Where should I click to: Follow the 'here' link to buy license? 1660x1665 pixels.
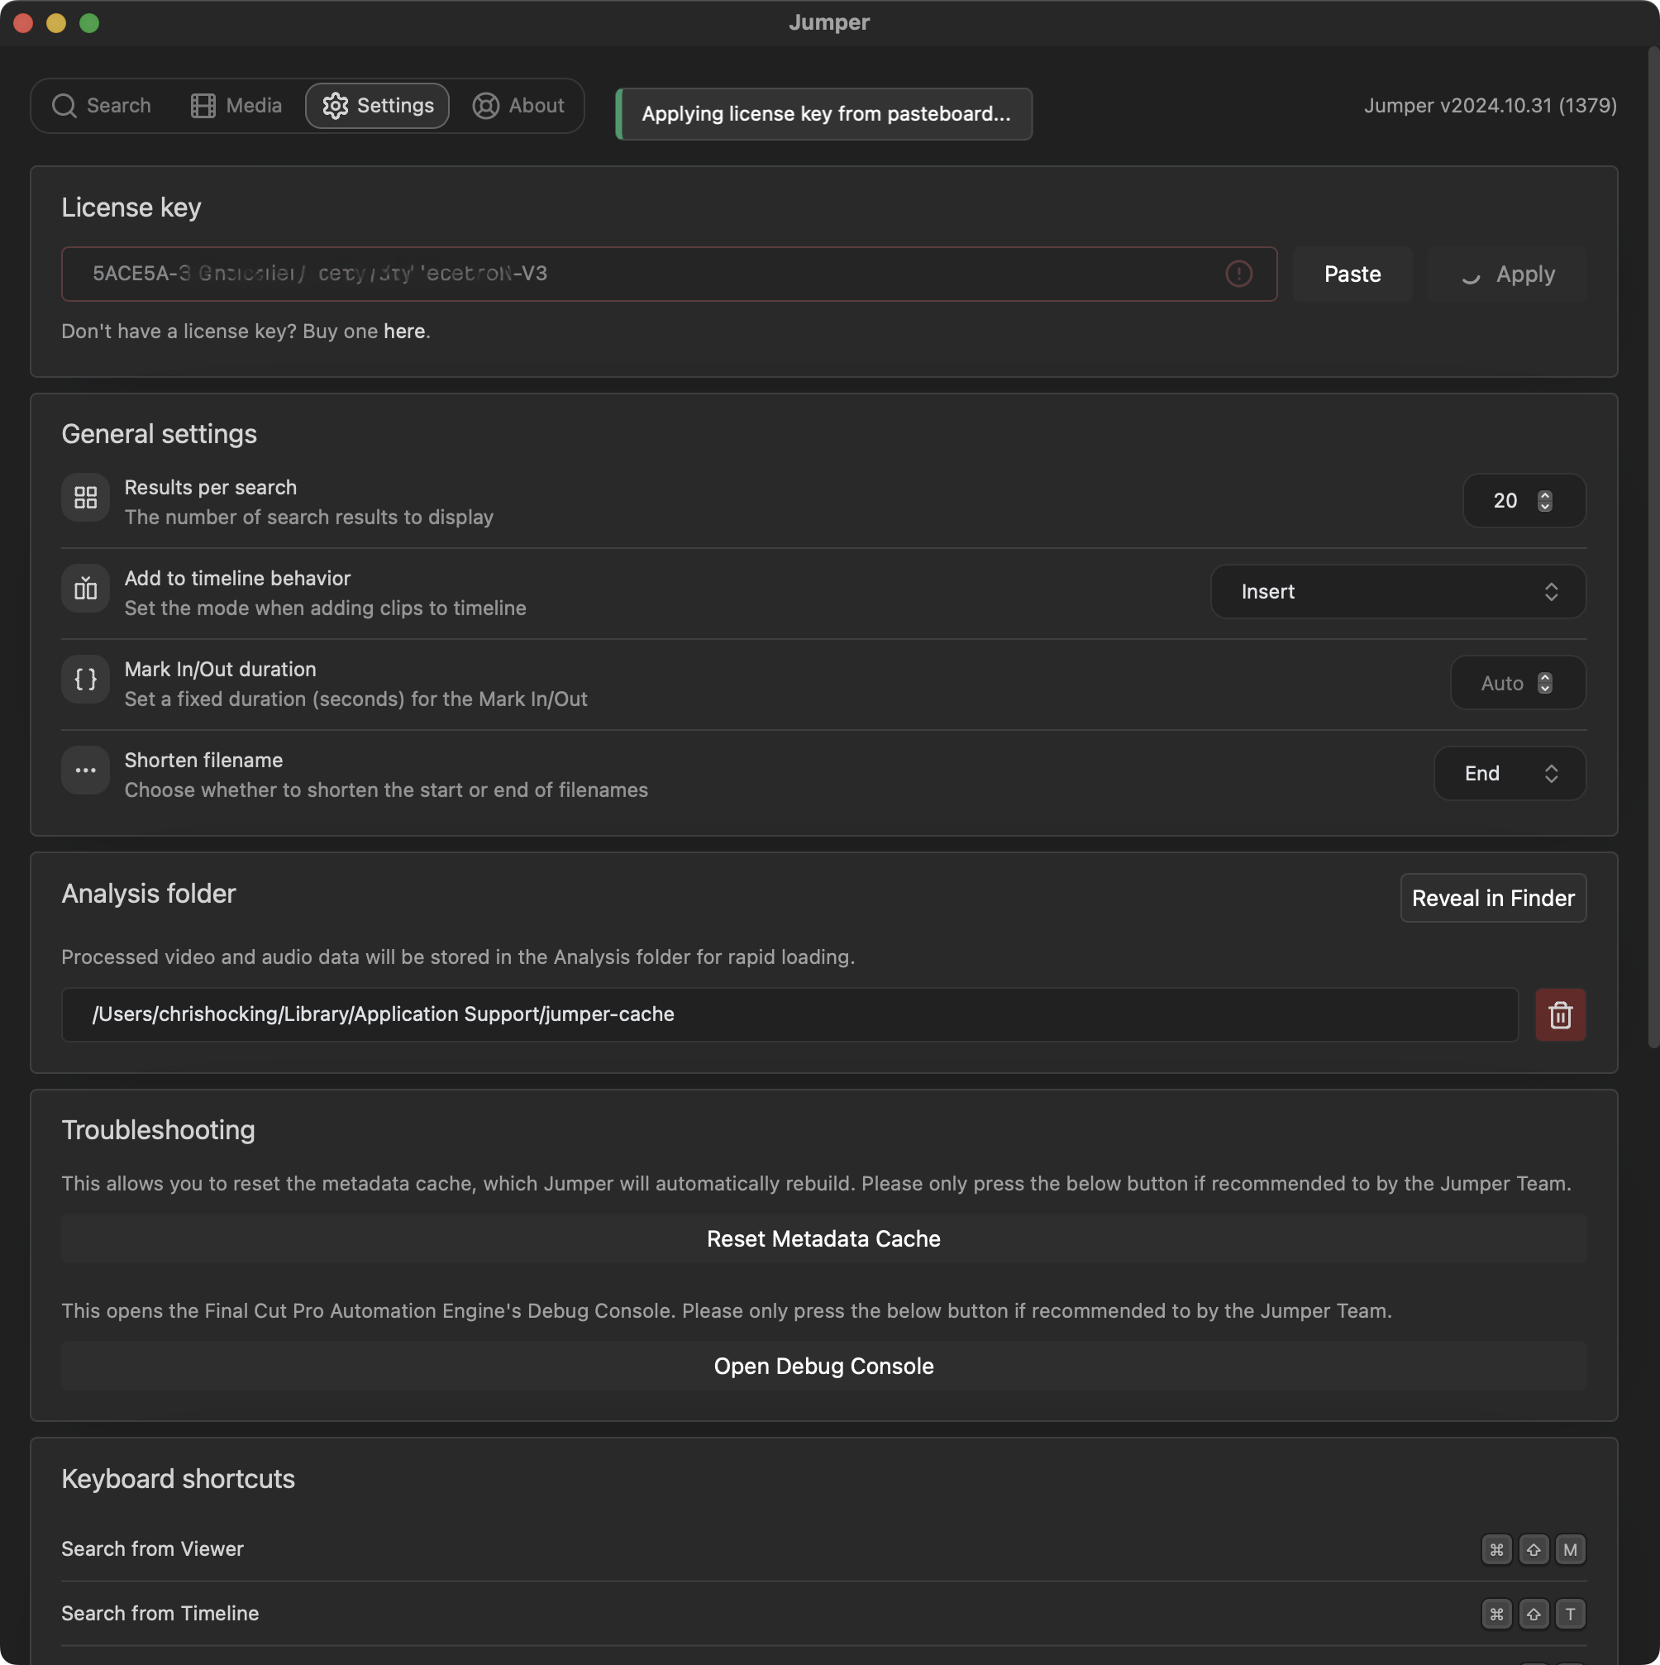tap(403, 332)
